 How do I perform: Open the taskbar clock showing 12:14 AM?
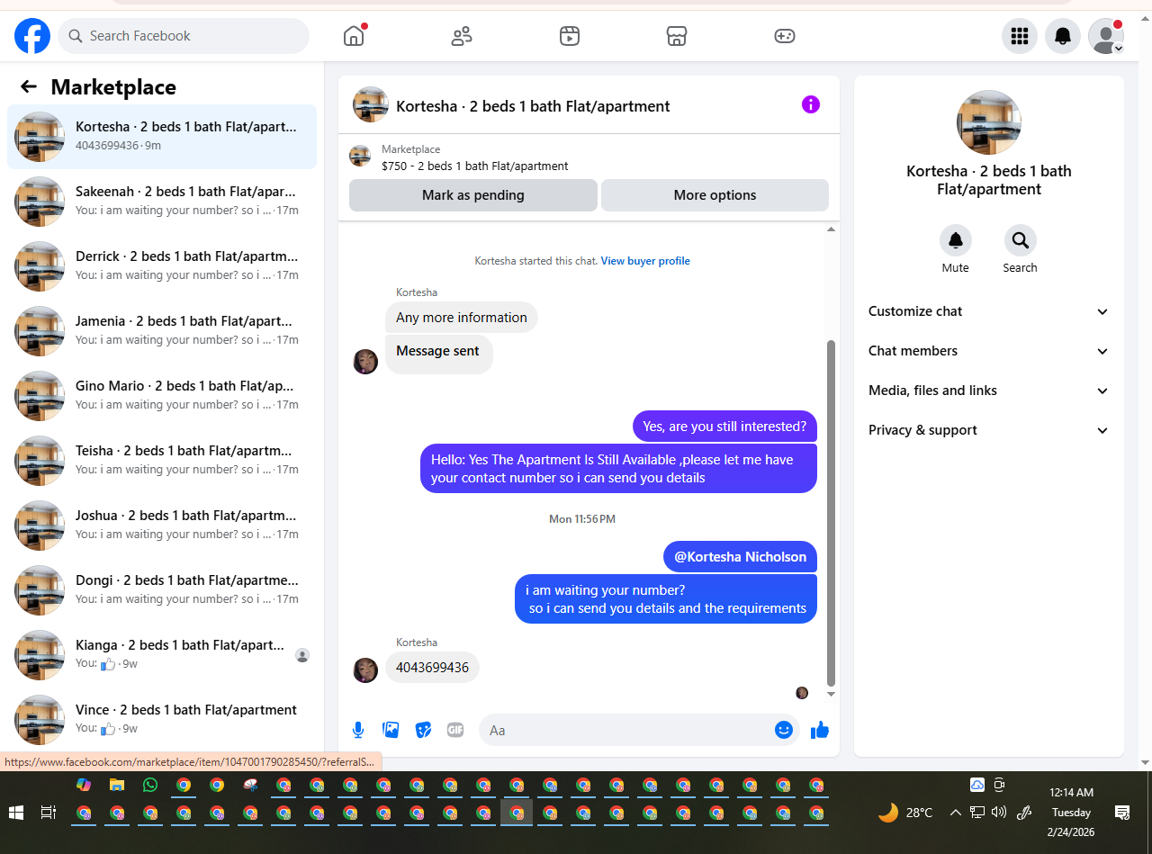(1072, 813)
